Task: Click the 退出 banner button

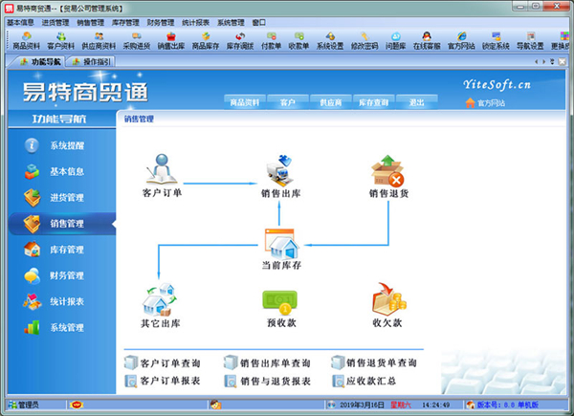Action: click(x=416, y=102)
